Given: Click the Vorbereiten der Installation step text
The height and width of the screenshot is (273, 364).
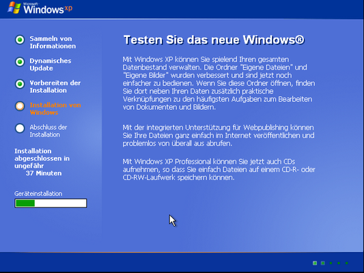Looking at the screenshot, I should pyautogui.click(x=55, y=87).
